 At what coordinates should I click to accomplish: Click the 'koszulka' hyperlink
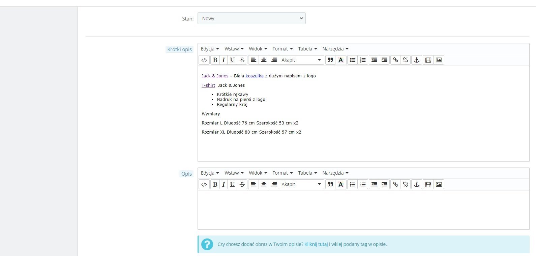point(255,76)
